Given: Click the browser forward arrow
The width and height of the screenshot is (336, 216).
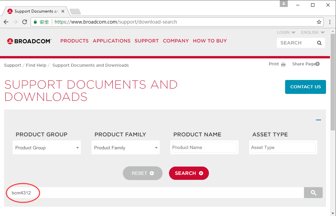Looking at the screenshot, I should 15,22.
